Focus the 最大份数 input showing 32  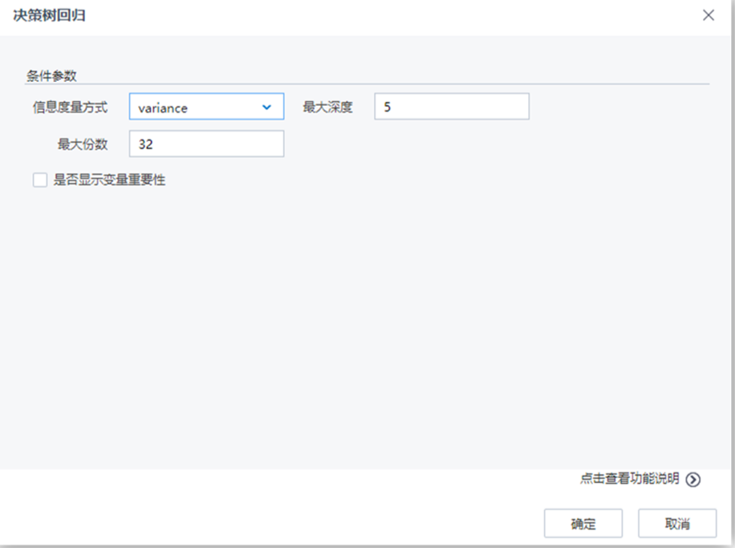point(205,144)
